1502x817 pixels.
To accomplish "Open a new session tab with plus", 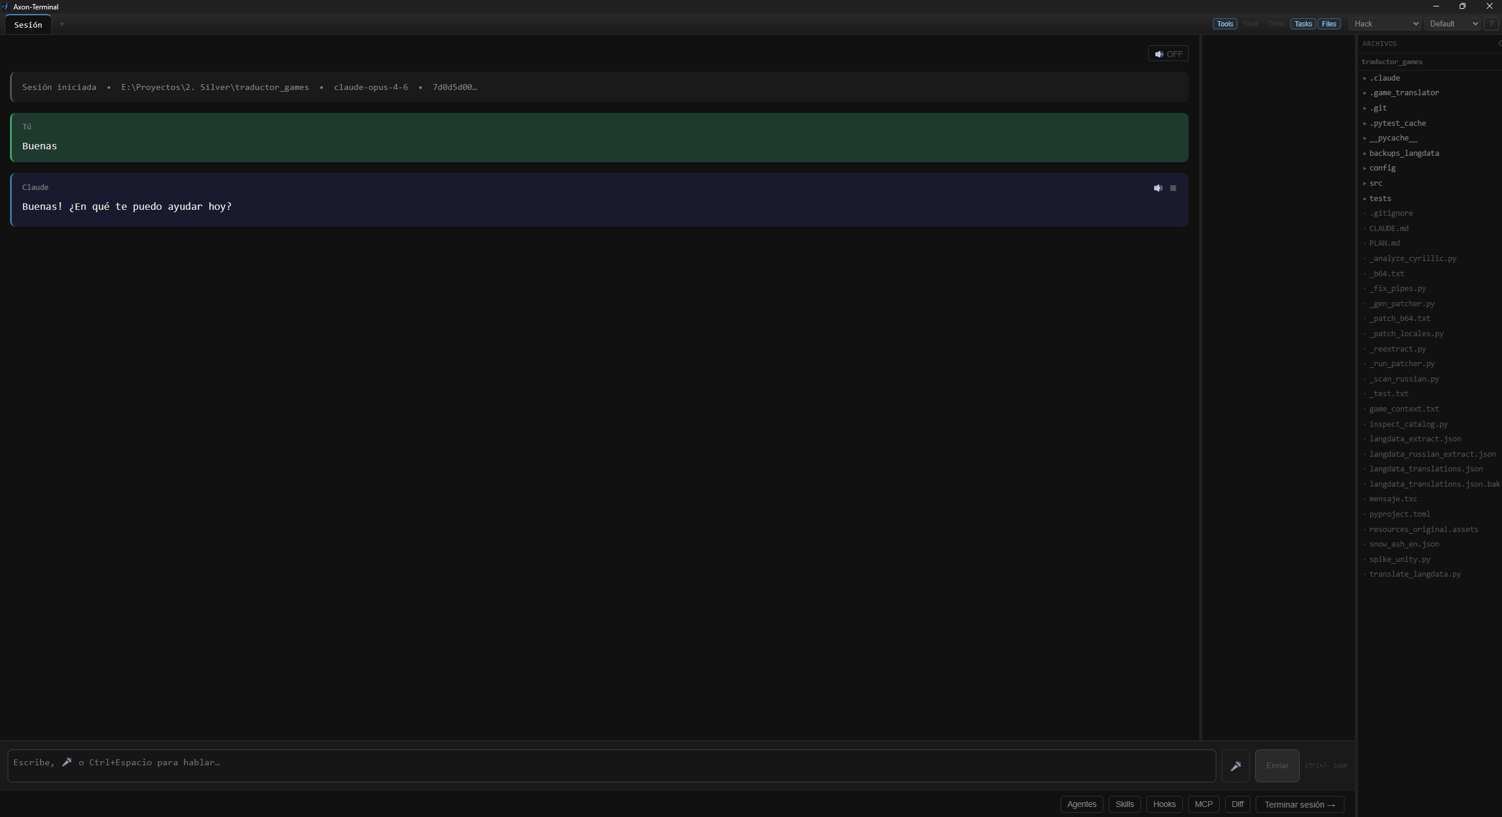I will click(x=62, y=24).
